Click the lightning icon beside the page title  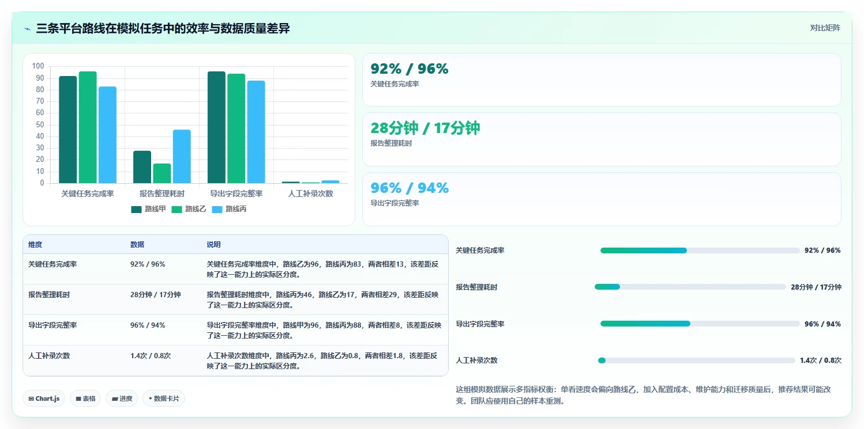coord(28,29)
